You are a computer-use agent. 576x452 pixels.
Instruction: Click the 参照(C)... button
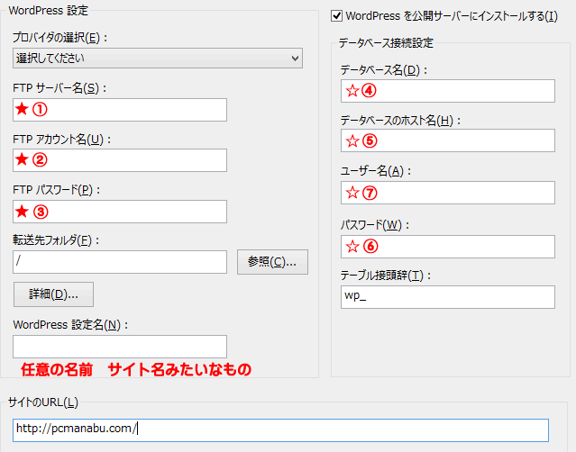click(x=272, y=262)
